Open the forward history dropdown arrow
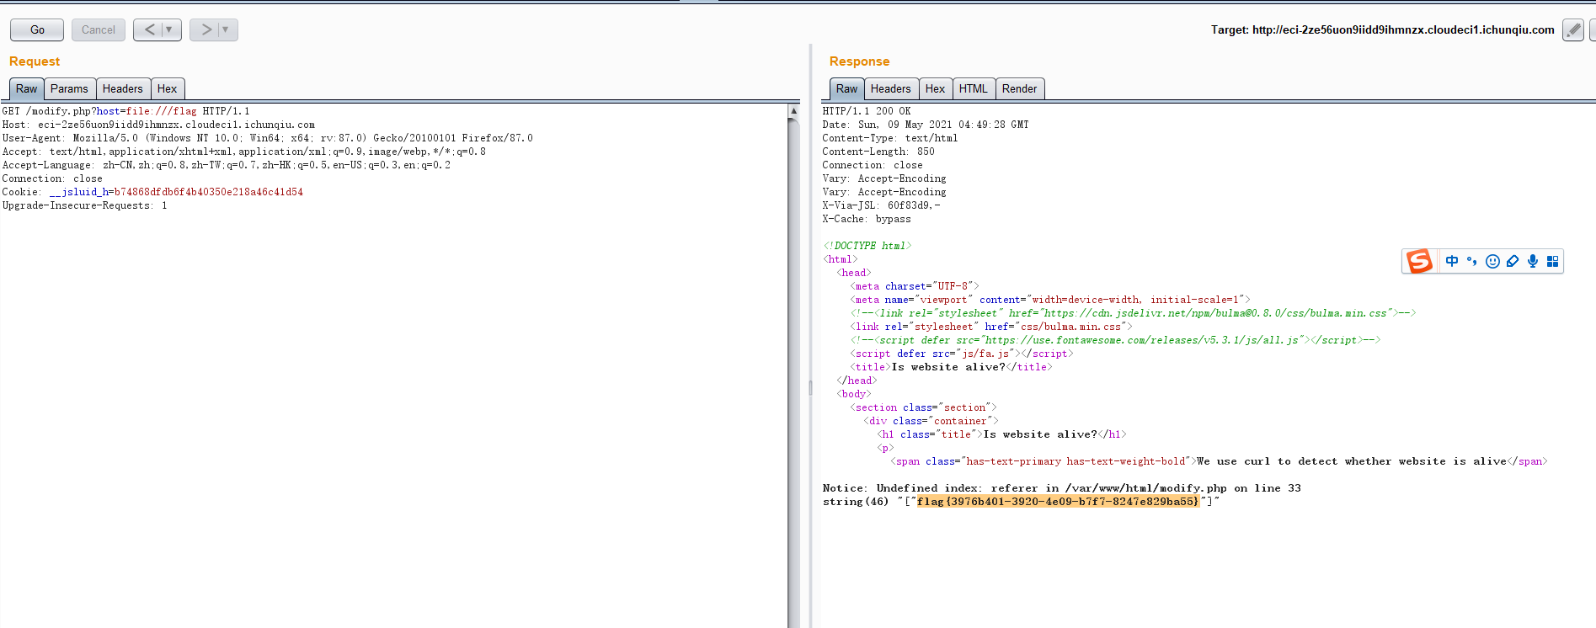Screen dimensions: 1596x628 click(226, 29)
